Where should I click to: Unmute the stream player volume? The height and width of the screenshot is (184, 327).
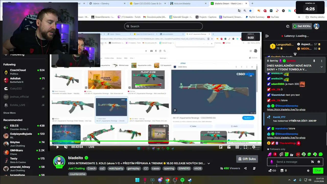[x=66, y=147]
